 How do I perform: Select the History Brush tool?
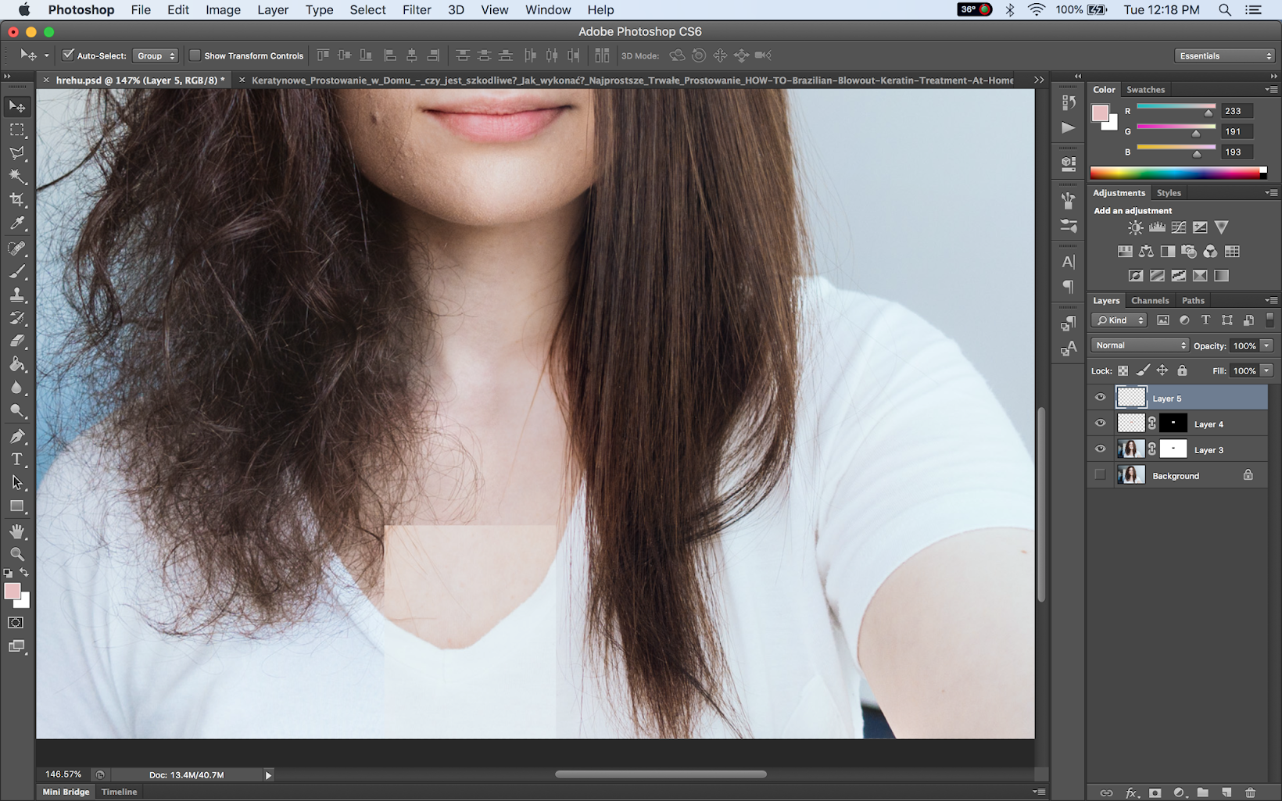(17, 318)
